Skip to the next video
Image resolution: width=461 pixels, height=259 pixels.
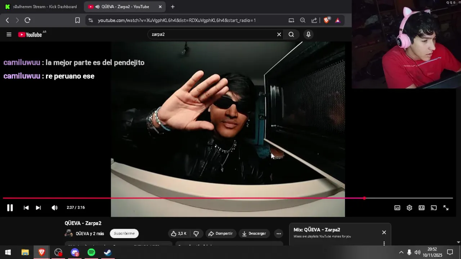point(38,208)
